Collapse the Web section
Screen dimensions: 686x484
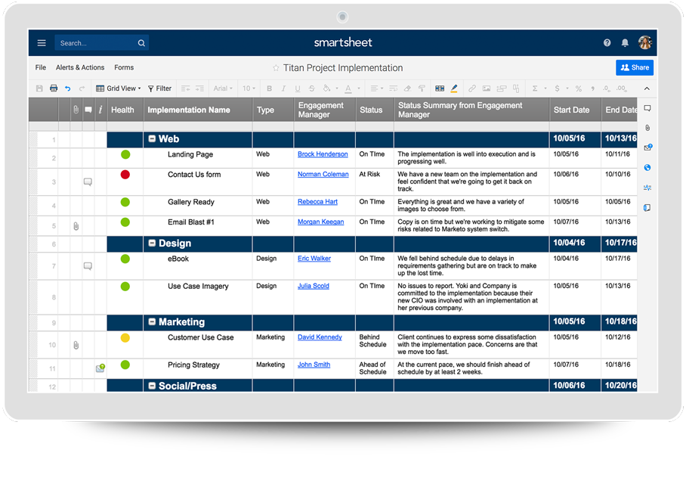tap(152, 139)
